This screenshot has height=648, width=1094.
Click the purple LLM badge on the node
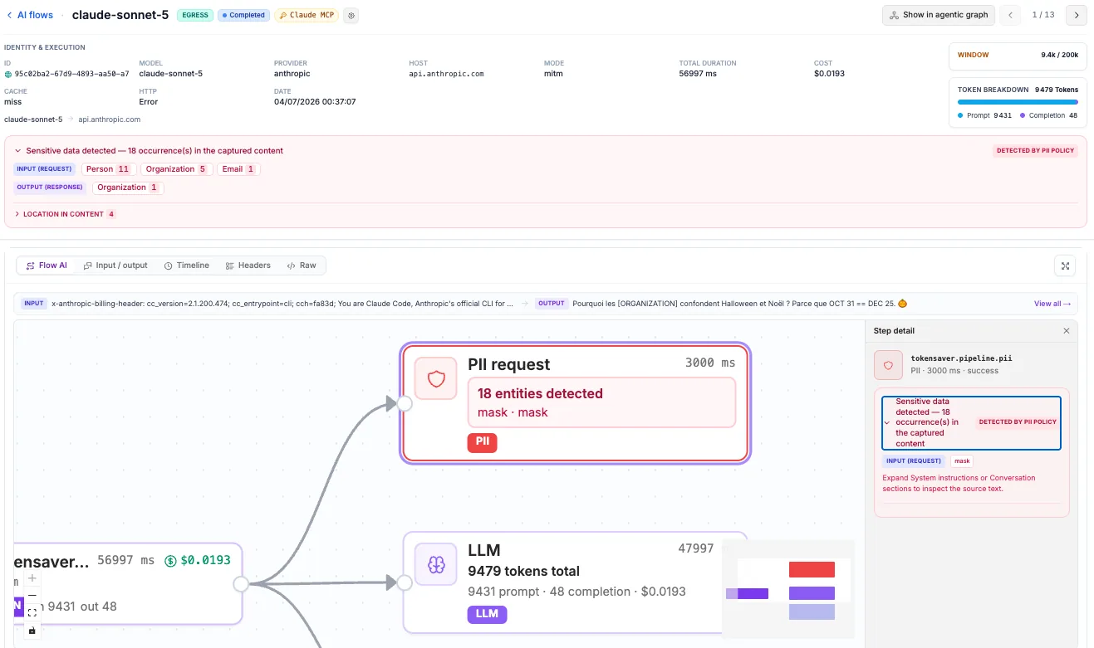point(487,614)
